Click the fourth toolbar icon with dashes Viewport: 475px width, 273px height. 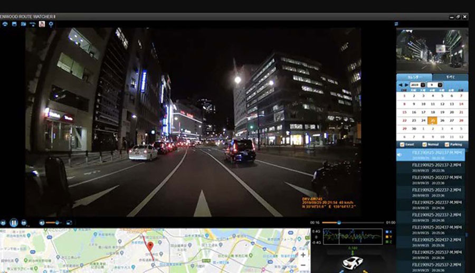[x=32, y=24]
